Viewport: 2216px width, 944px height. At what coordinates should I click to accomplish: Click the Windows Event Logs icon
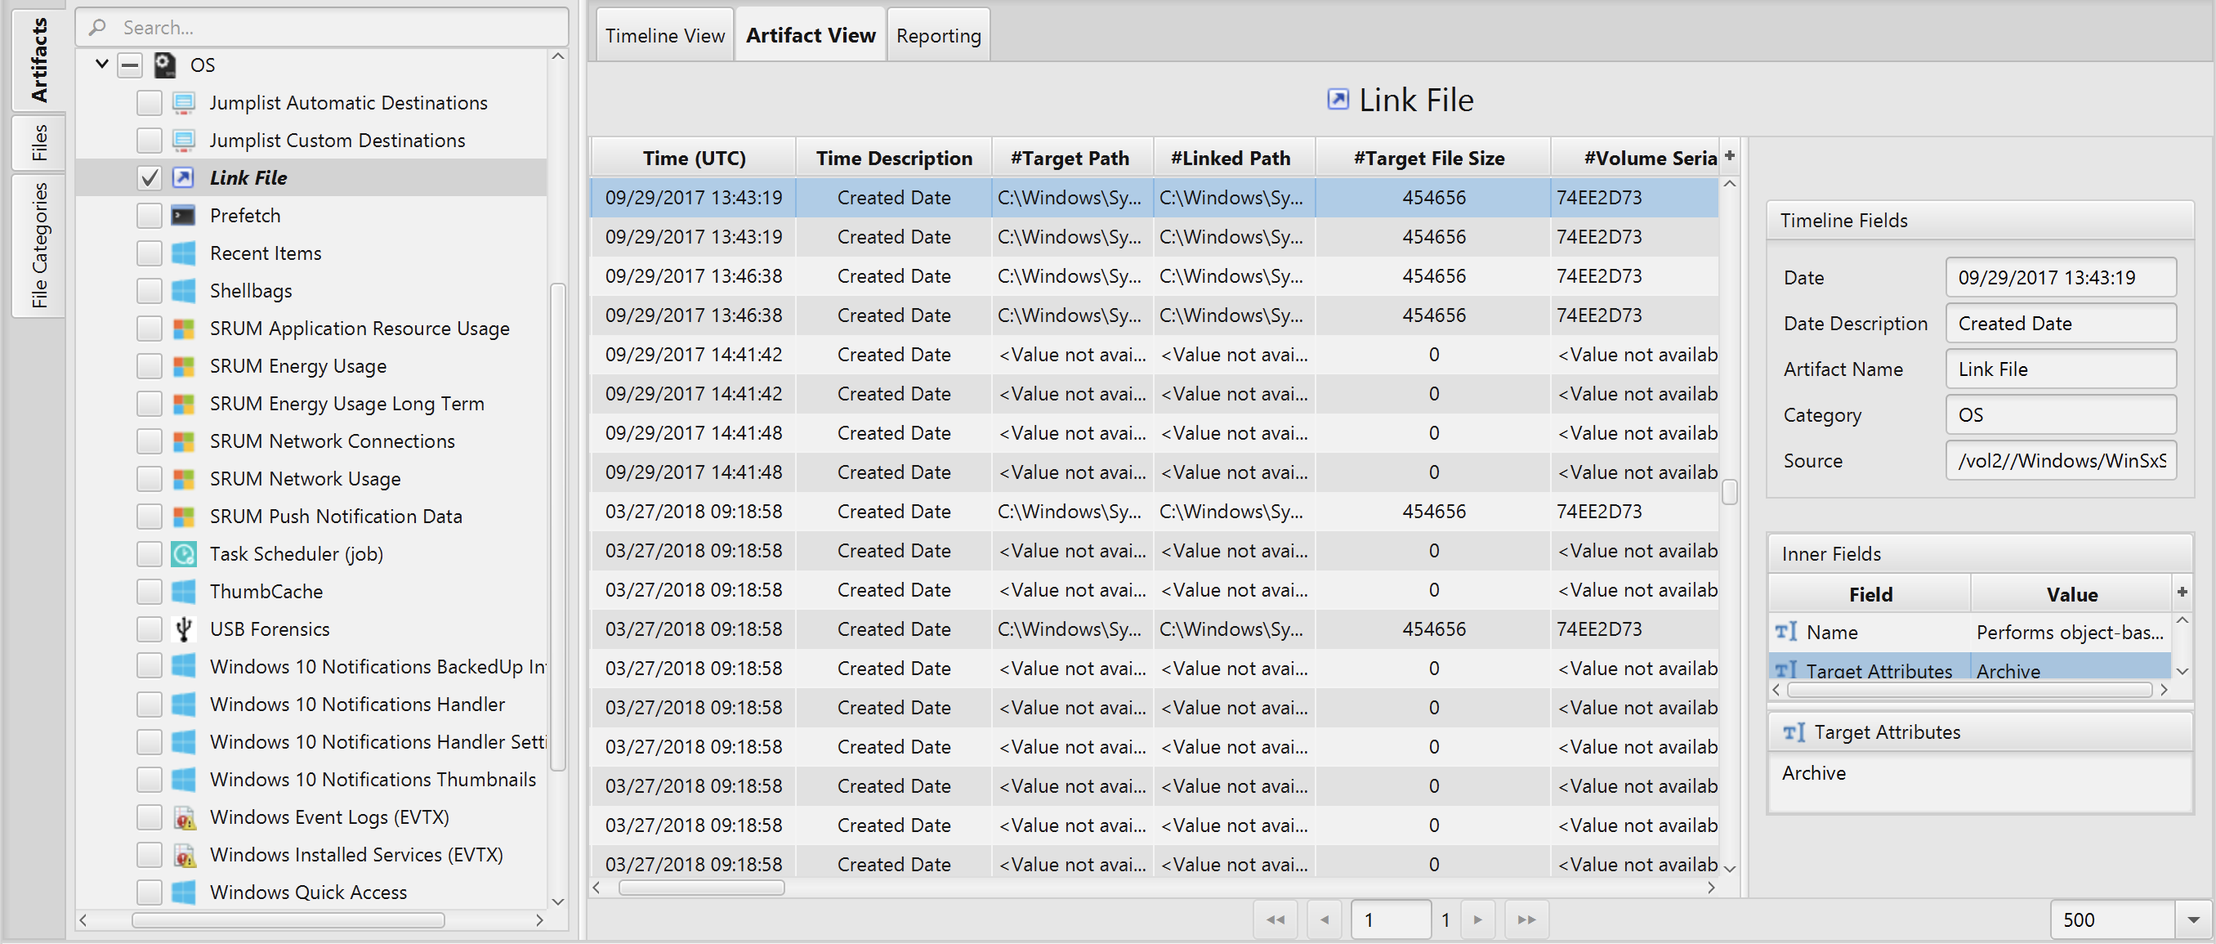pos(183,816)
